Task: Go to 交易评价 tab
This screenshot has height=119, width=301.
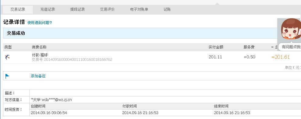Action: tap(107, 9)
